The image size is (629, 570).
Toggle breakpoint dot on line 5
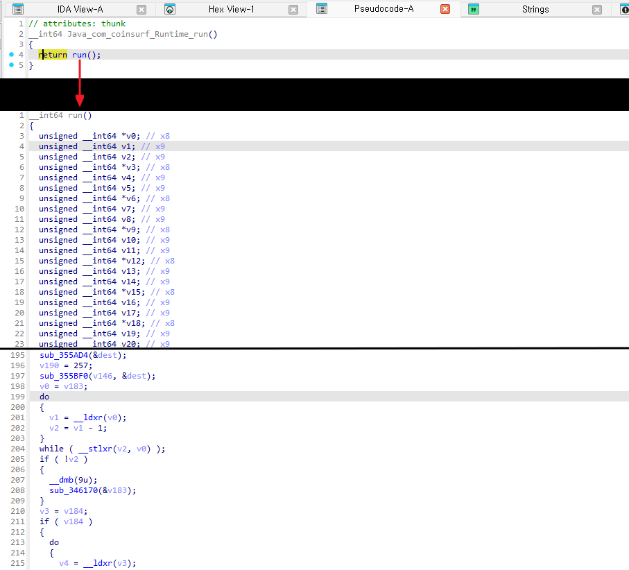pyautogui.click(x=11, y=64)
